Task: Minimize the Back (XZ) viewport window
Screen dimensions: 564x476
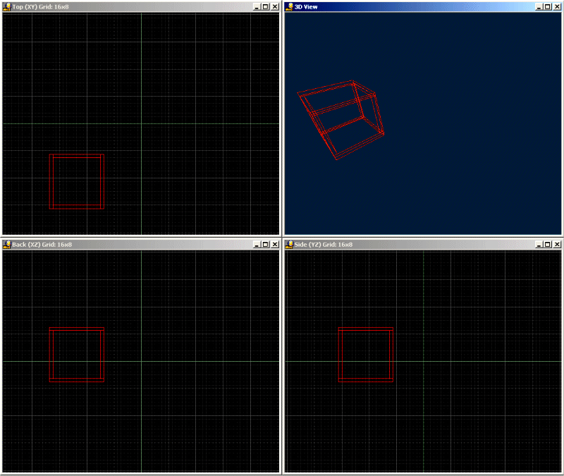Action: (257, 244)
